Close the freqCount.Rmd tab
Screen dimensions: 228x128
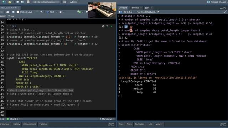[19, 7]
